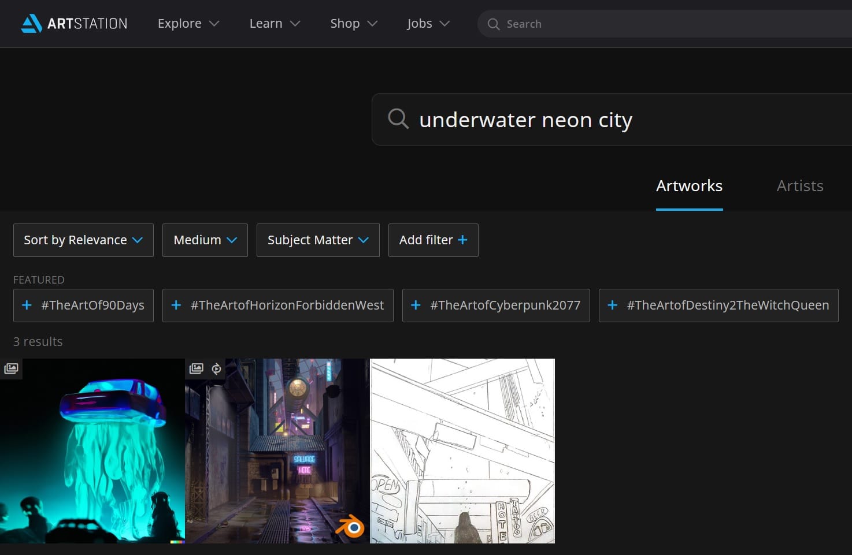Add the #TheArtofDestiny2TheWitchQueen tag
Viewport: 852px width, 555px height.
point(718,305)
